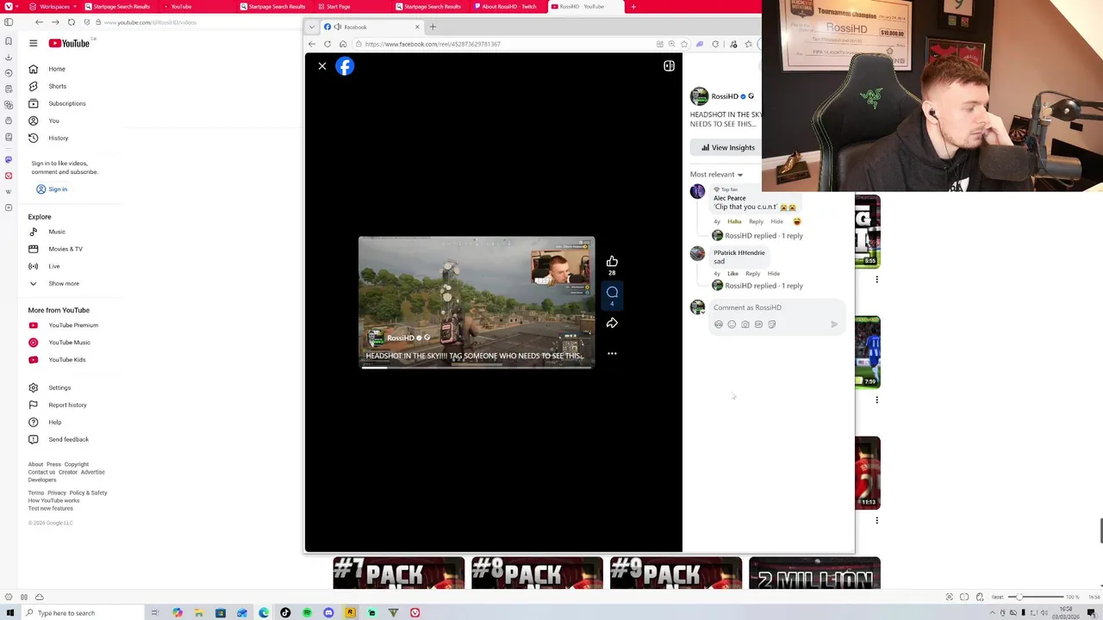
Task: Open Spotify from the taskbar
Action: click(x=307, y=613)
